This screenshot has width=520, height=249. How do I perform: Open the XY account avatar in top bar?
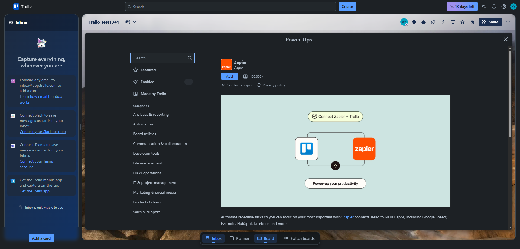click(513, 7)
